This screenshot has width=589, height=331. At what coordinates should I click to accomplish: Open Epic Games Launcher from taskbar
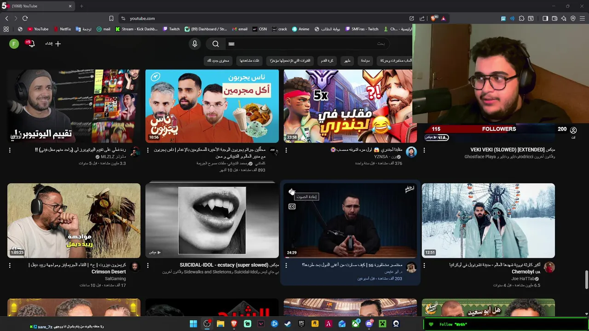pos(301,324)
